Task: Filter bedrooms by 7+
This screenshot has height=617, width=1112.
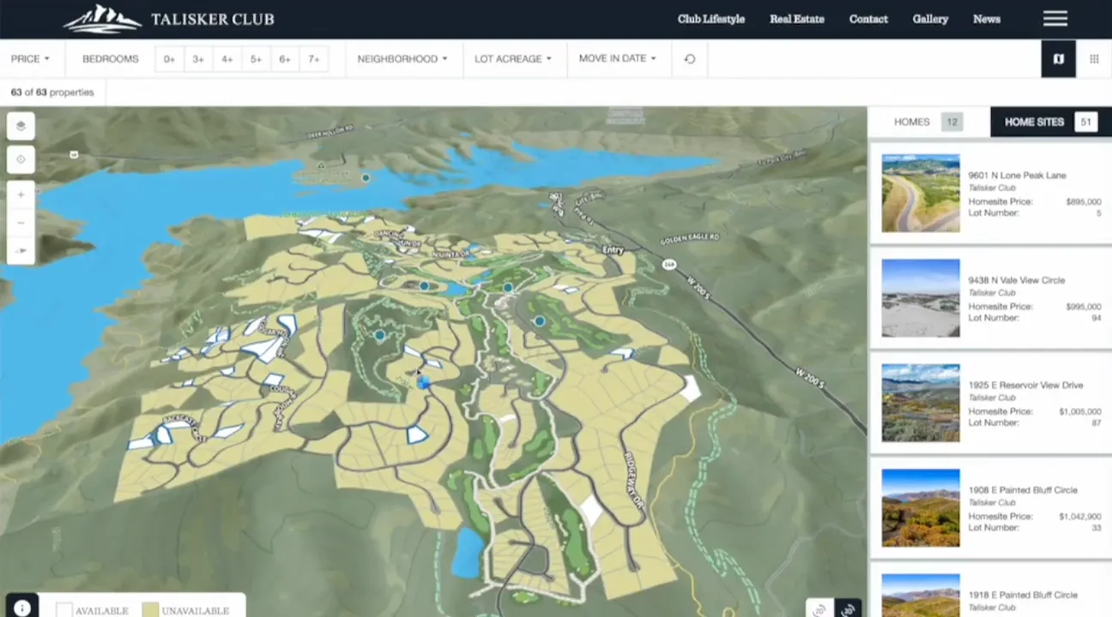Action: pos(314,59)
